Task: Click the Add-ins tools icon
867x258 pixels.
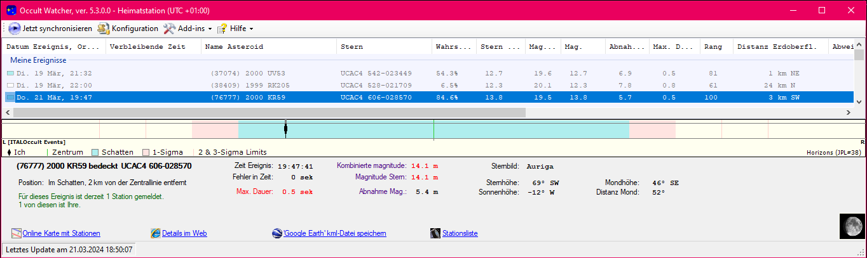Action: click(169, 29)
